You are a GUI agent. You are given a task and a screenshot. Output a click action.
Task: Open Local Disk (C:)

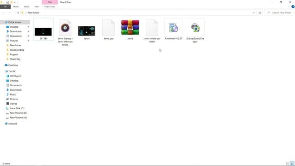coord(17,108)
